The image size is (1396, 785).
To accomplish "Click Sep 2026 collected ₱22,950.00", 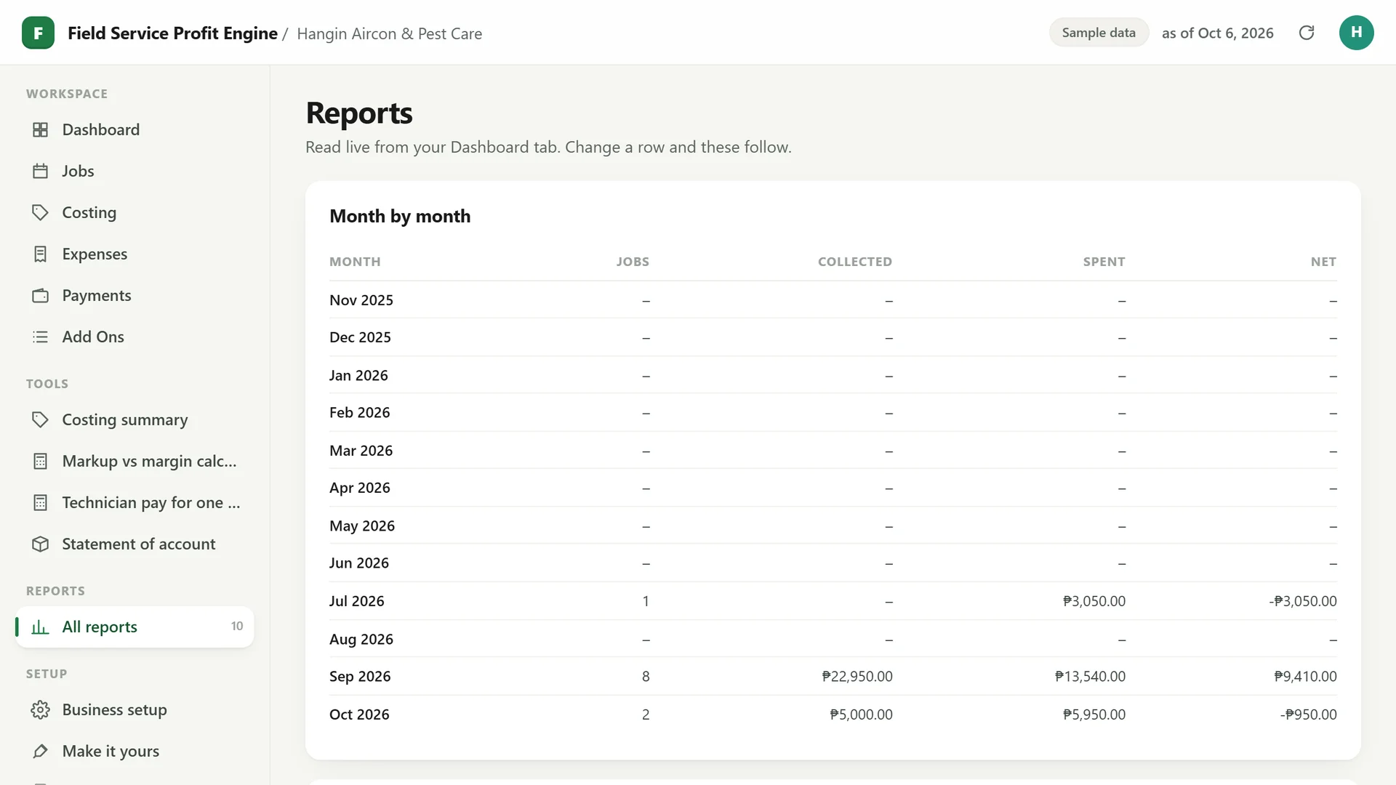I will click(857, 676).
